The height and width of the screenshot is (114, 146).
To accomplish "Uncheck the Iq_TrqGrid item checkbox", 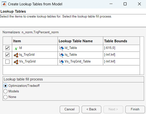I will click(x=7, y=55).
